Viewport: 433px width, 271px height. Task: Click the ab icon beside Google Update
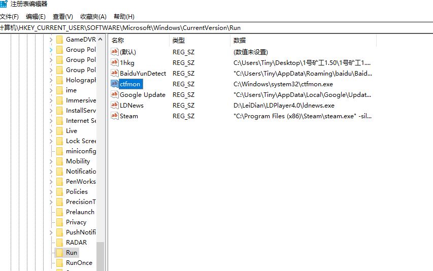[115, 94]
